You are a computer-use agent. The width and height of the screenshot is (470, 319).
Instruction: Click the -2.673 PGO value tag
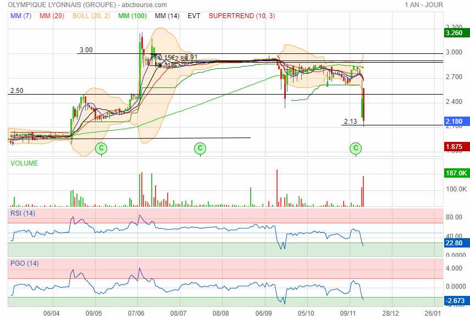click(x=456, y=301)
